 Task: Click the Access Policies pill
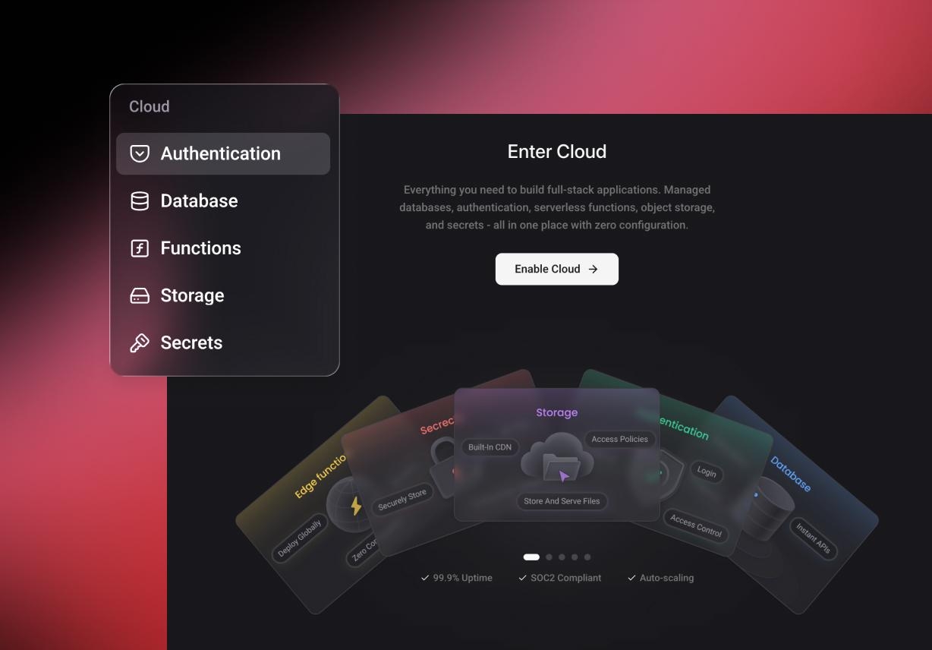tap(619, 439)
